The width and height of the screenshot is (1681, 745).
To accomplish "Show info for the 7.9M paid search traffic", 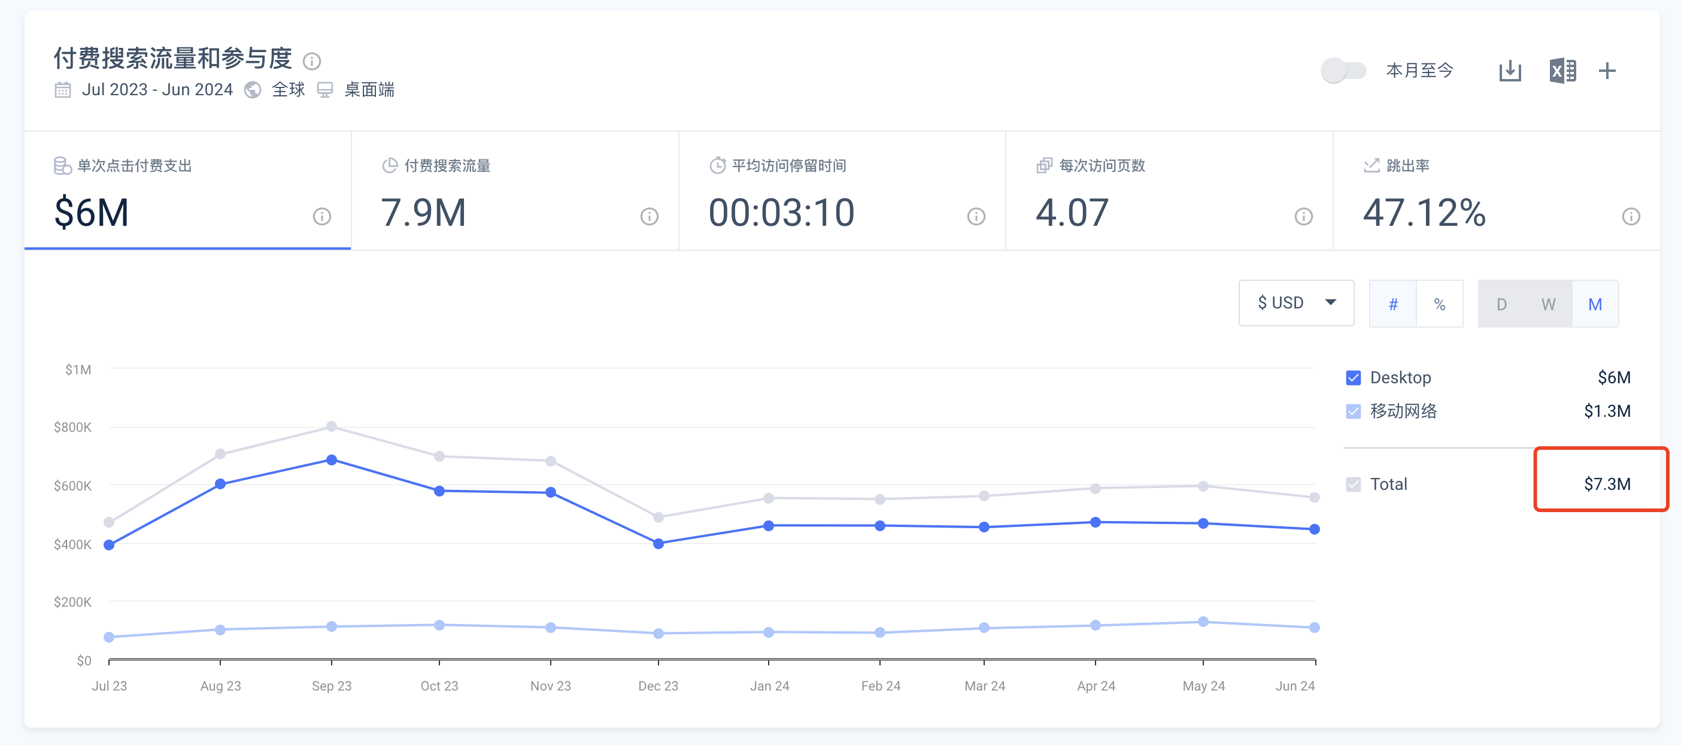I will coord(650,216).
